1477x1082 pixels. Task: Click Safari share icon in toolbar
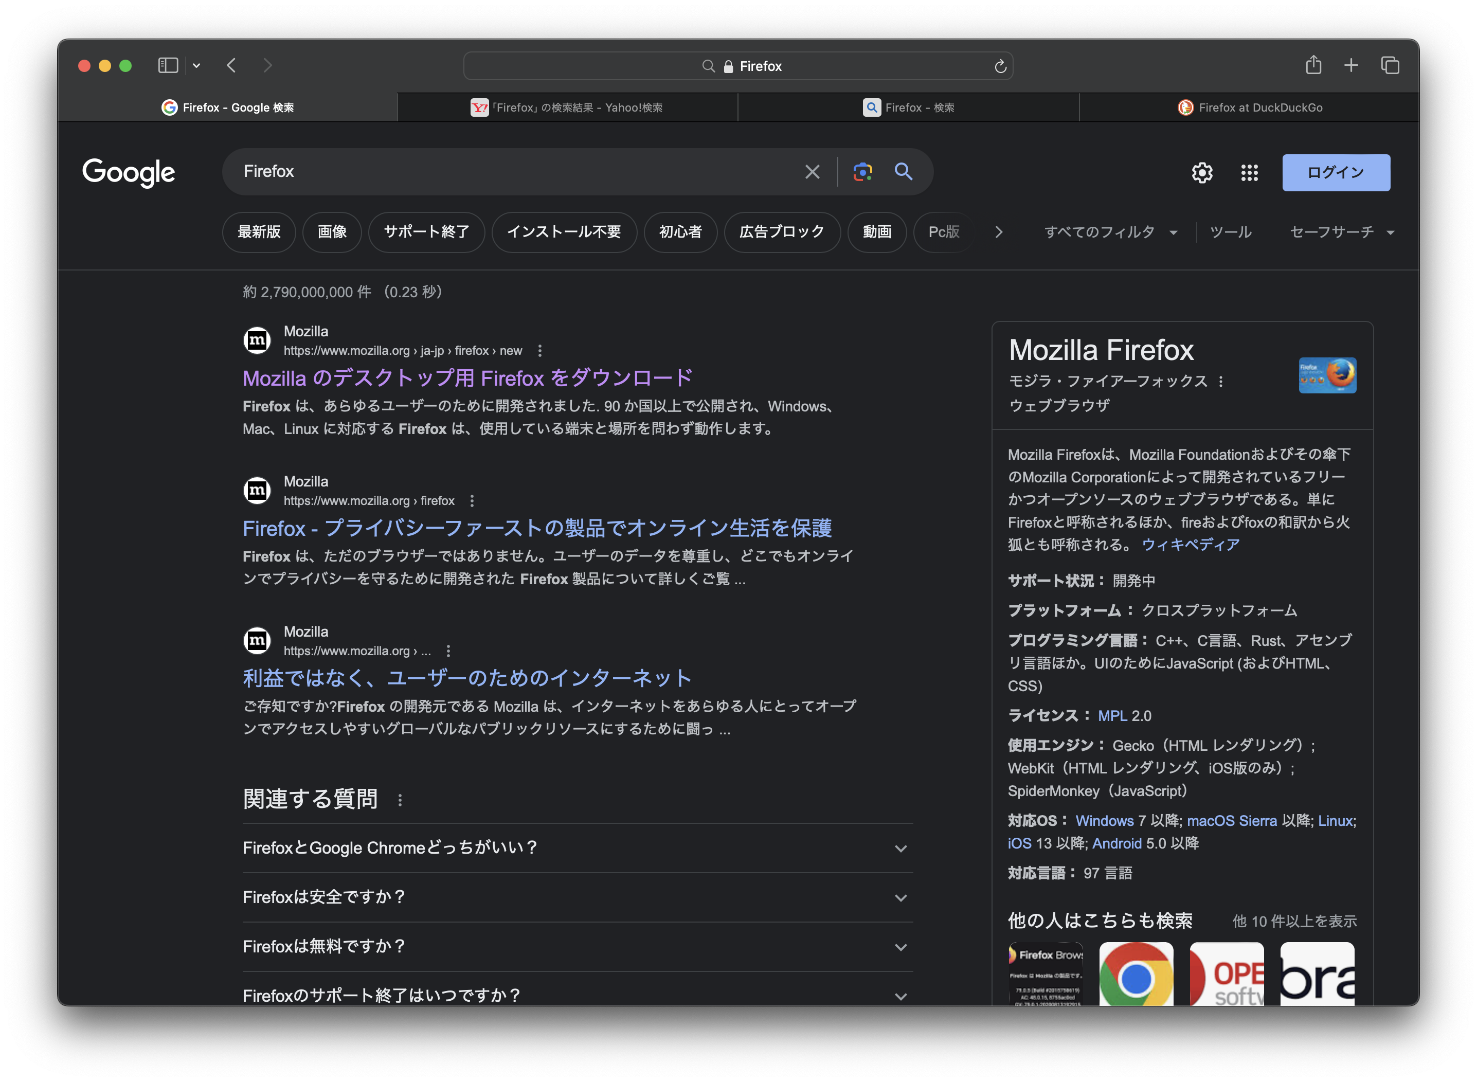click(1313, 65)
